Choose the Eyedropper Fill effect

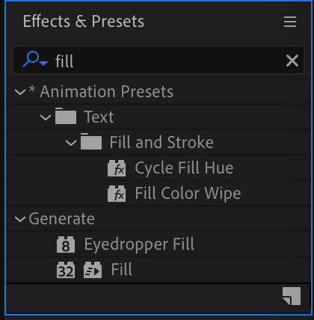(139, 244)
